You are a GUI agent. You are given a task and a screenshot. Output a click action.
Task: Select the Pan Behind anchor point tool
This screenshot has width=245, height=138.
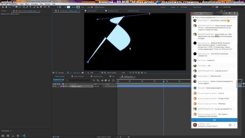click(20, 7)
